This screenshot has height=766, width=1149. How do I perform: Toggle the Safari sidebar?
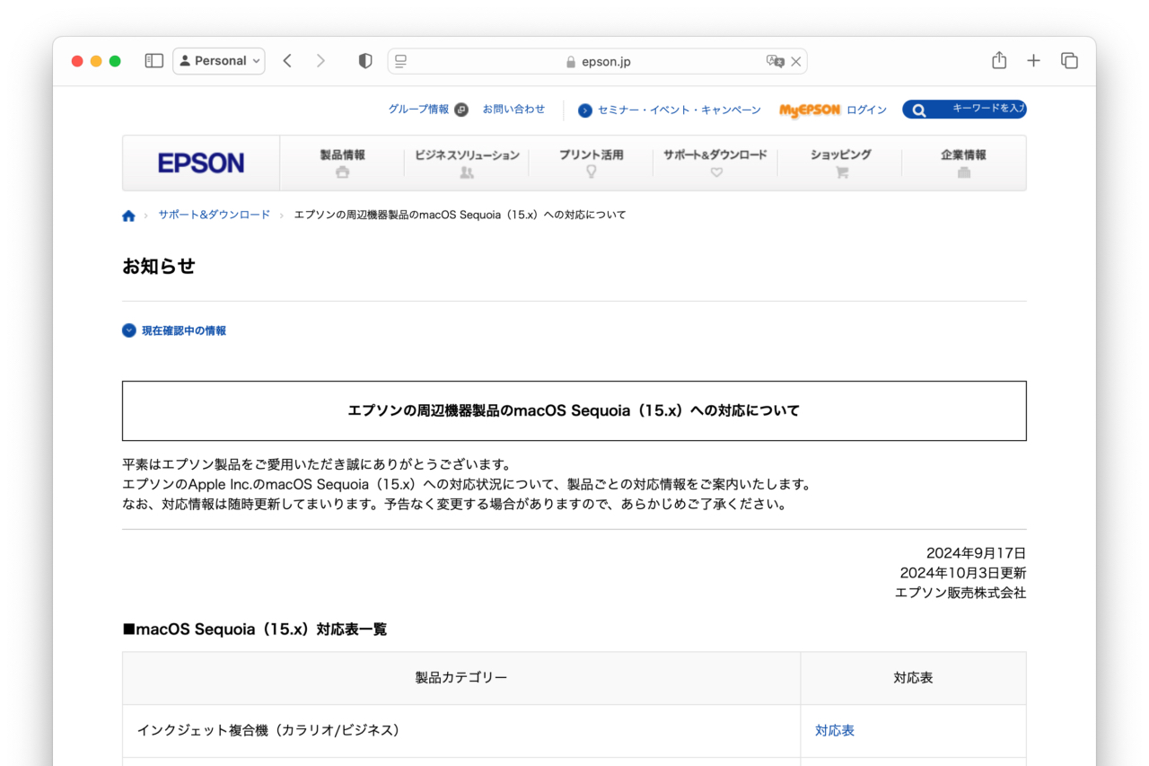click(x=154, y=61)
